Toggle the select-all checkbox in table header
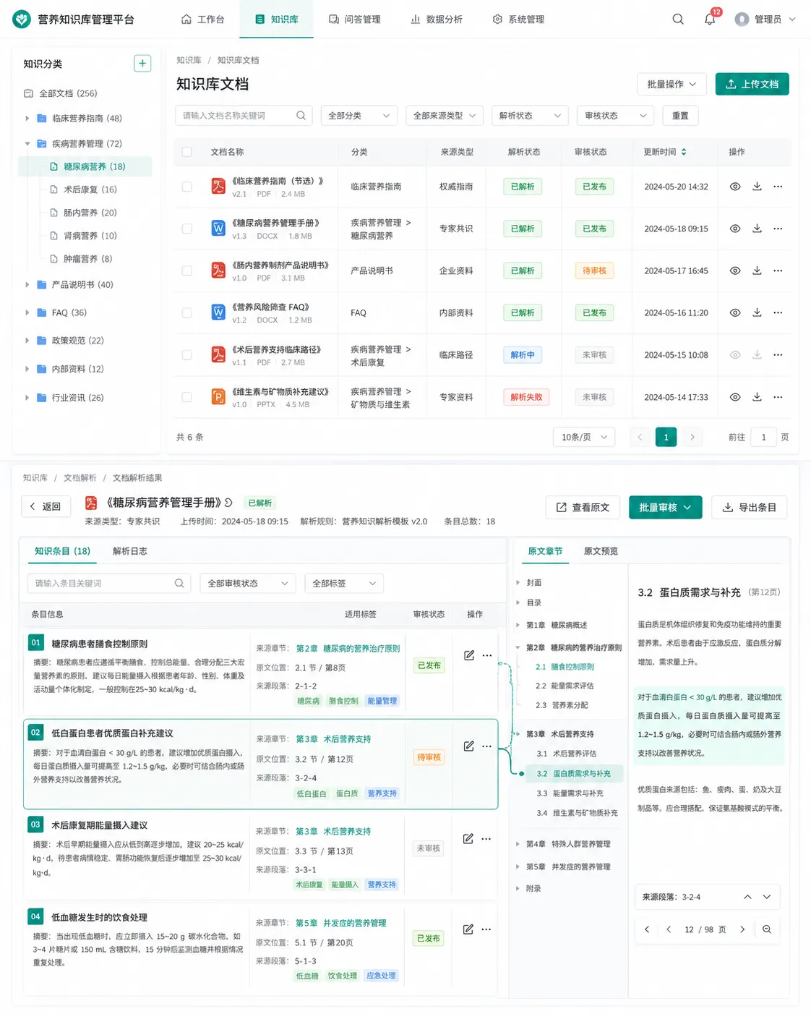Image resolution: width=811 pixels, height=1014 pixels. coord(187,152)
